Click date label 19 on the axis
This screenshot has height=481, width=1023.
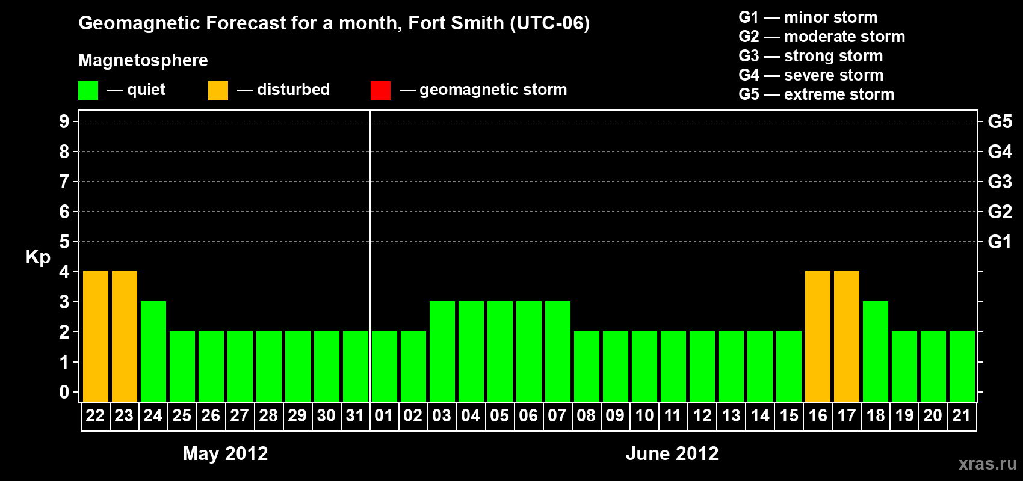click(904, 416)
